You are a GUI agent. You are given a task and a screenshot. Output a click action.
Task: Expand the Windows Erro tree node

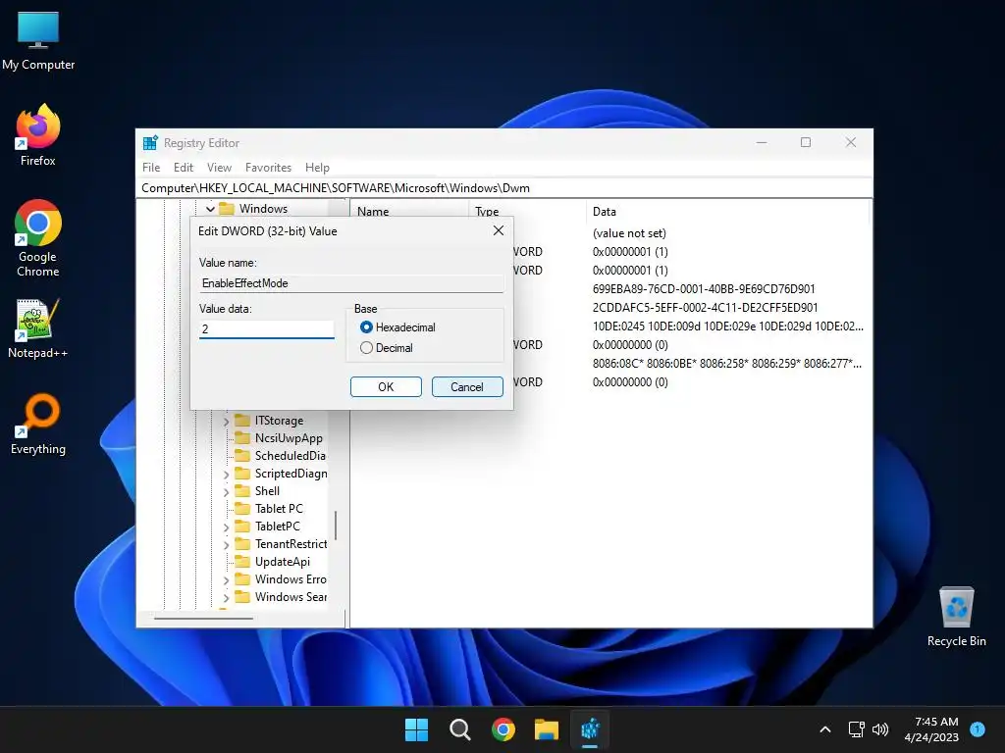coord(226,580)
